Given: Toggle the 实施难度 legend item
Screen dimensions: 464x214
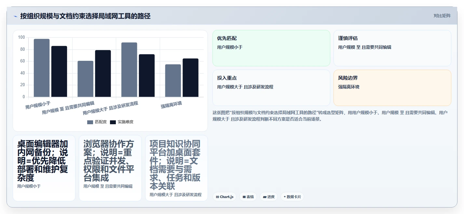Looking at the screenshot, I should click(122, 122).
